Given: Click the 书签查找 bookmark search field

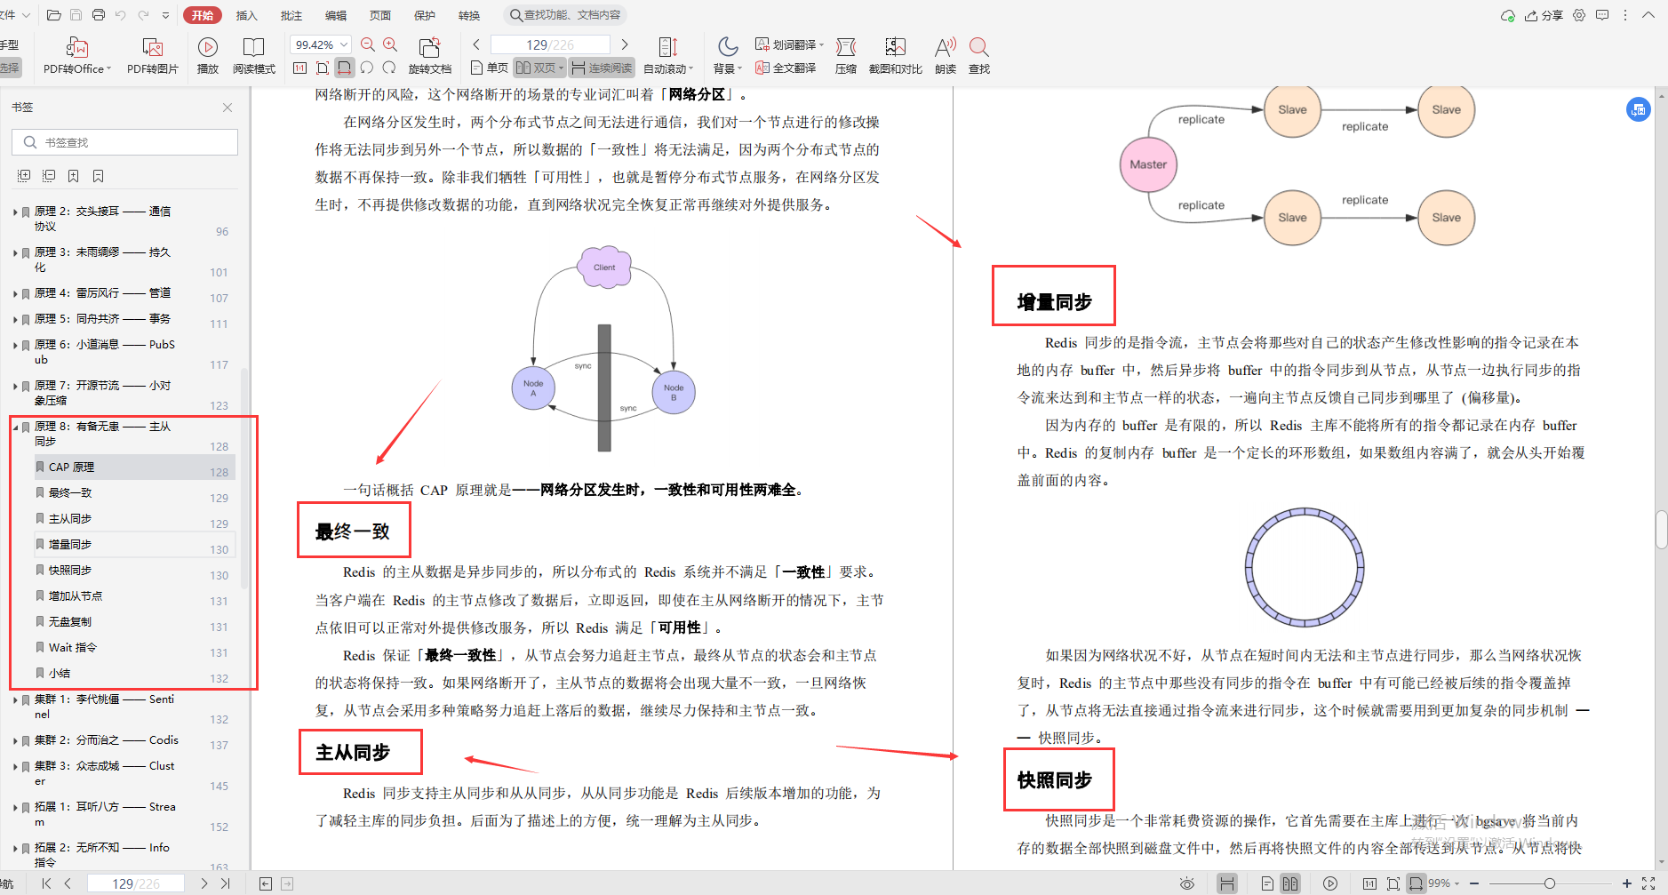Looking at the screenshot, I should tap(124, 141).
